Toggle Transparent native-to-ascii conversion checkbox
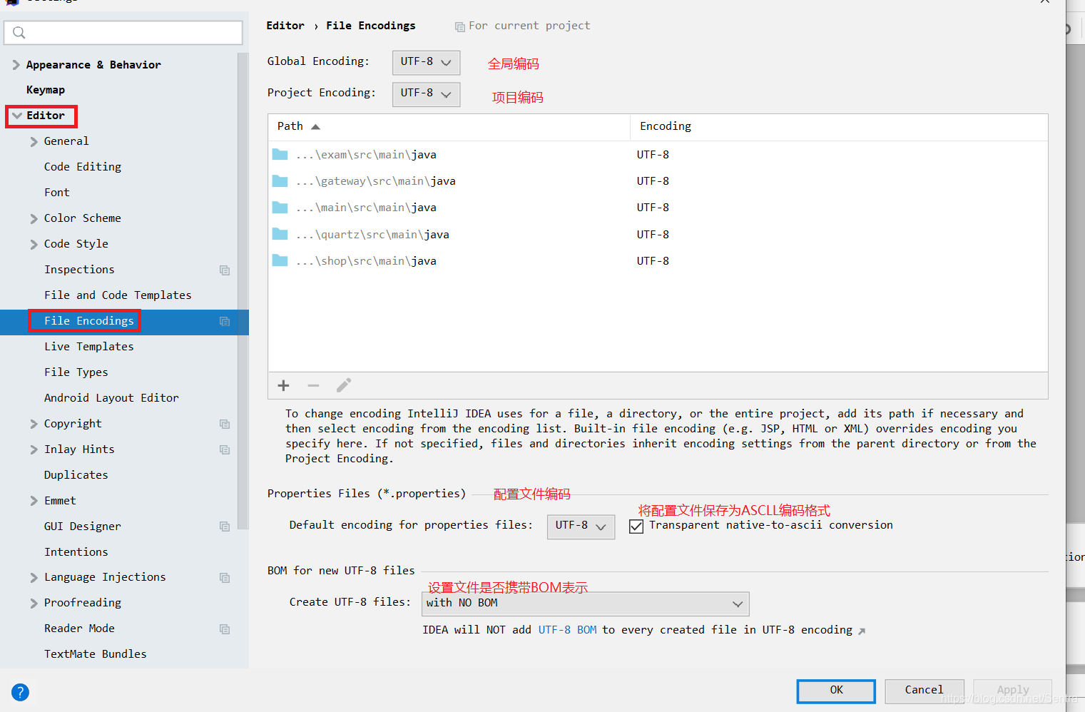This screenshot has height=712, width=1085. coord(636,526)
